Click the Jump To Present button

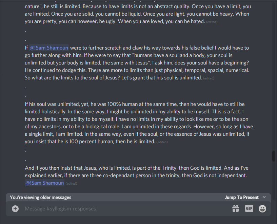click(x=241, y=197)
